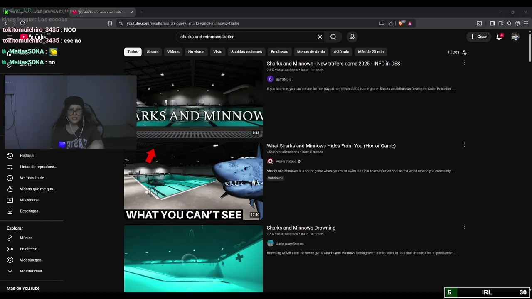The image size is (532, 299).
Task: Click the share icon in address bar
Action: [x=391, y=23]
